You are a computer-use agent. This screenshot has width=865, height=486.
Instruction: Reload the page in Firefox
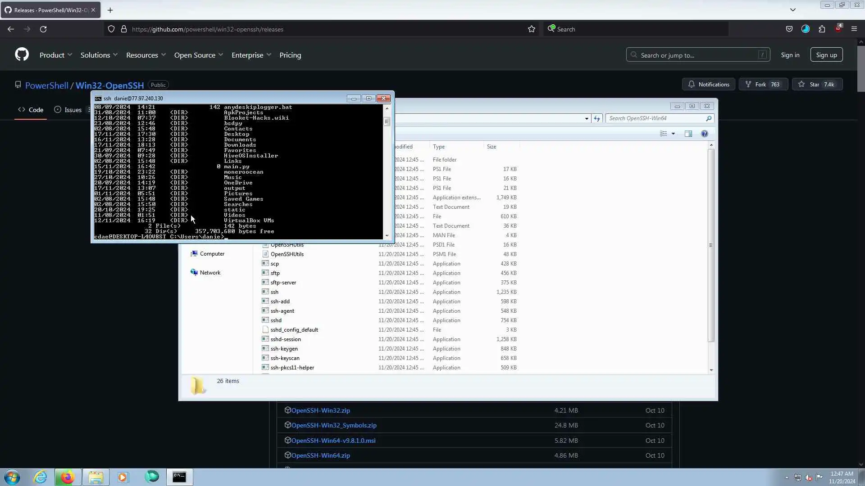(x=43, y=29)
